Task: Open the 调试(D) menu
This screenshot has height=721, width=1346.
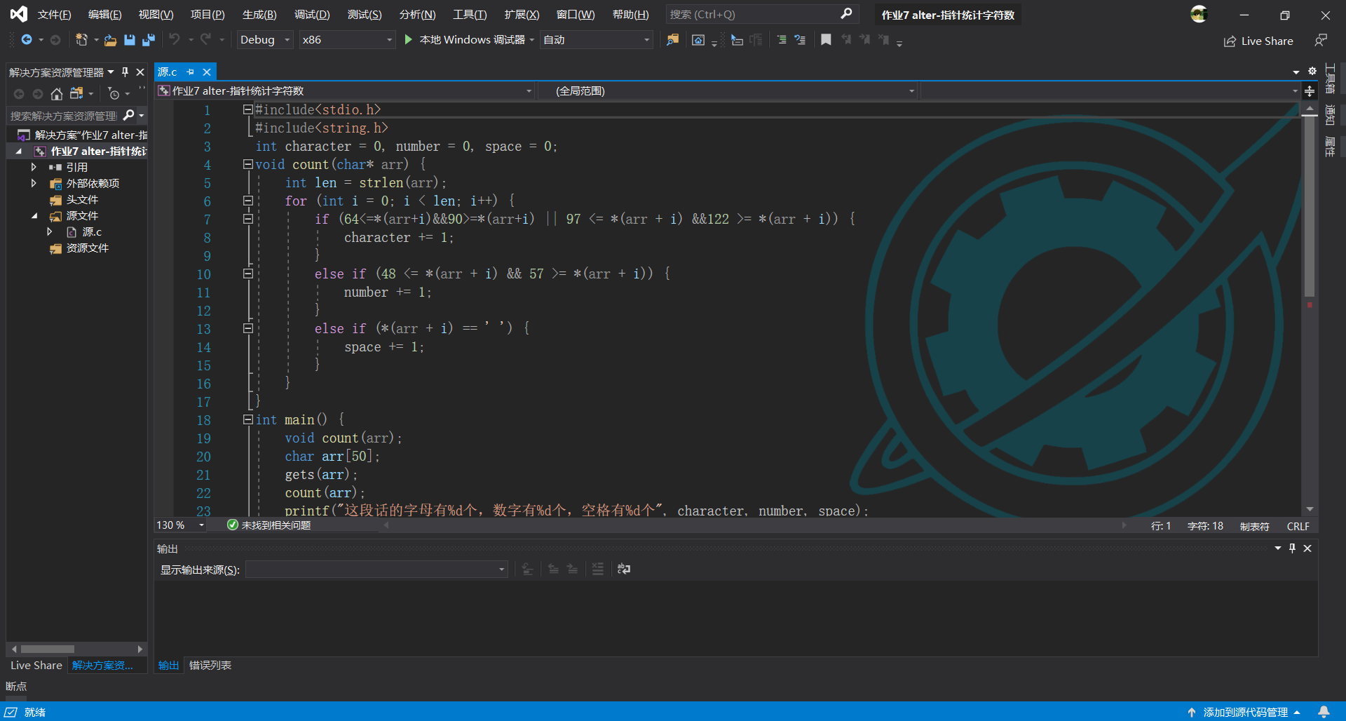Action: (x=312, y=15)
